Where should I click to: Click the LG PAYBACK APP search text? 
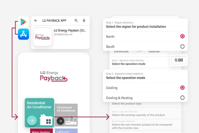(x=54, y=21)
